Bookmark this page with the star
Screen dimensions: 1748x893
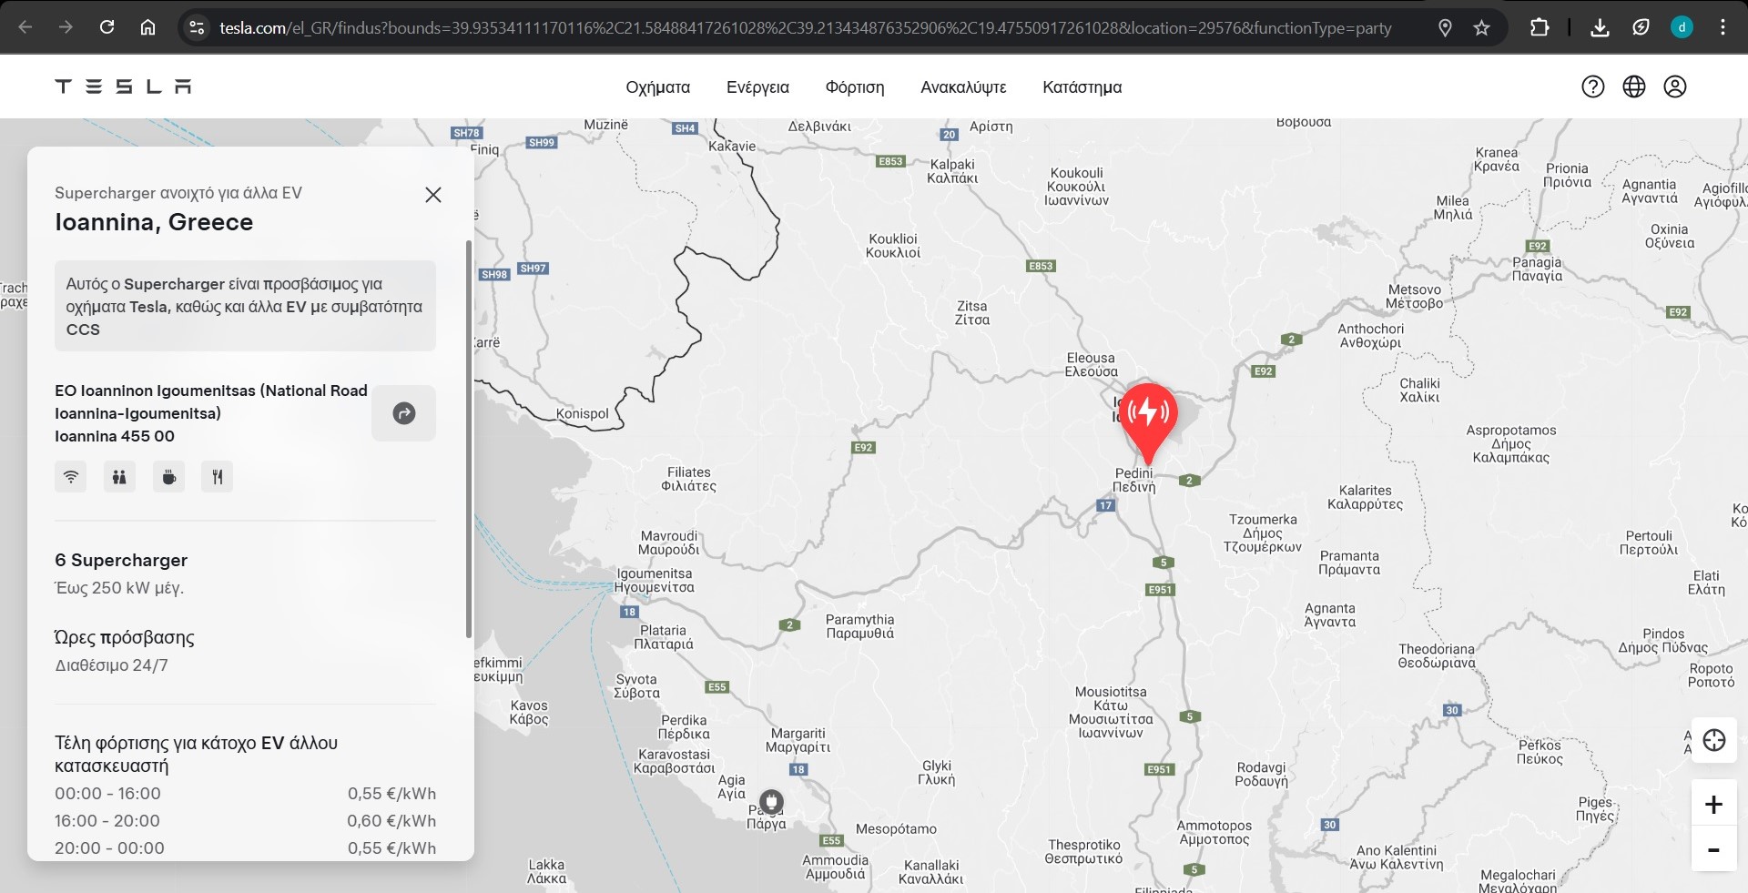pyautogui.click(x=1482, y=28)
